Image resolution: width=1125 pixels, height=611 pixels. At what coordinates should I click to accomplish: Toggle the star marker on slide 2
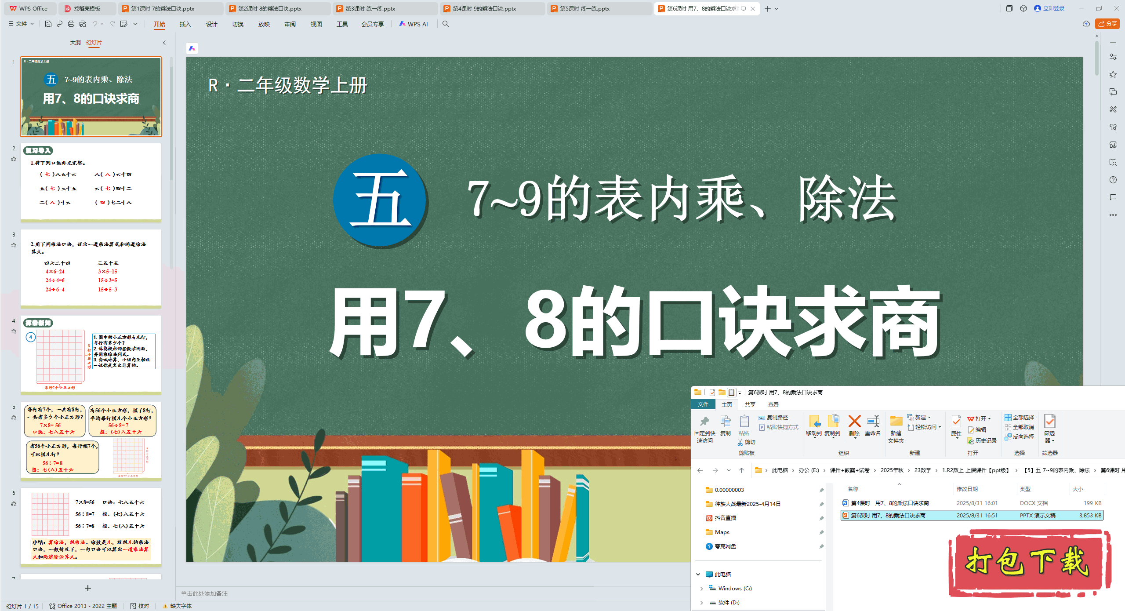point(14,159)
